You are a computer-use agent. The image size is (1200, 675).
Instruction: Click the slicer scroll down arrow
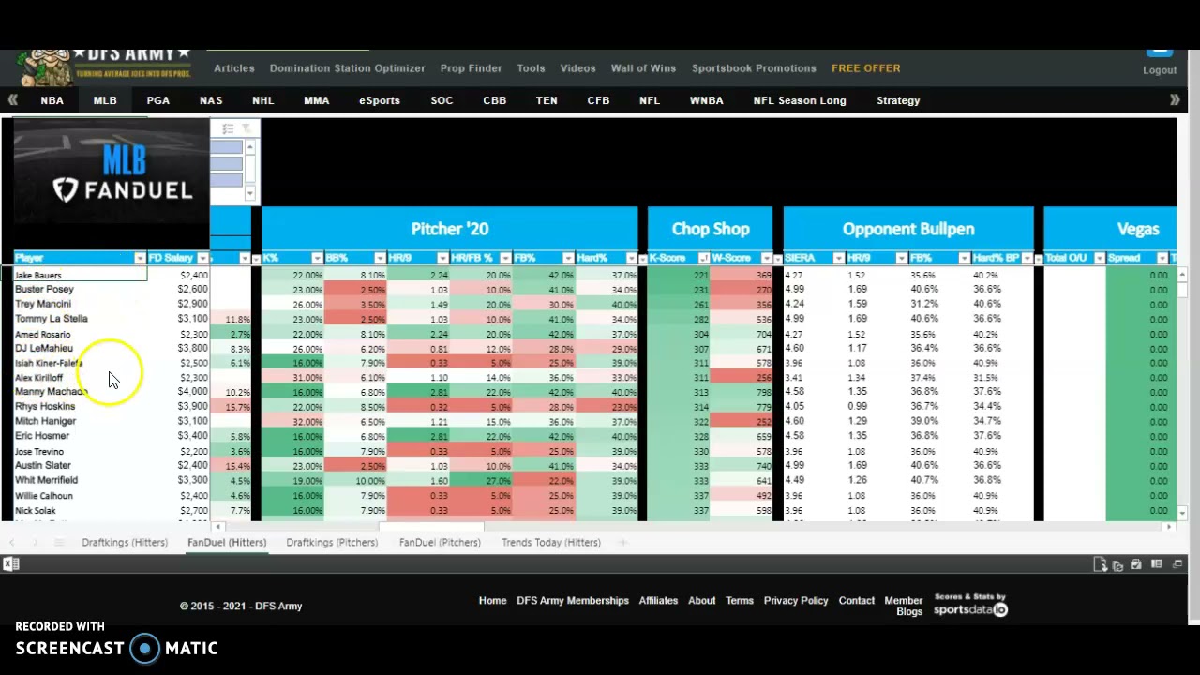(x=250, y=193)
